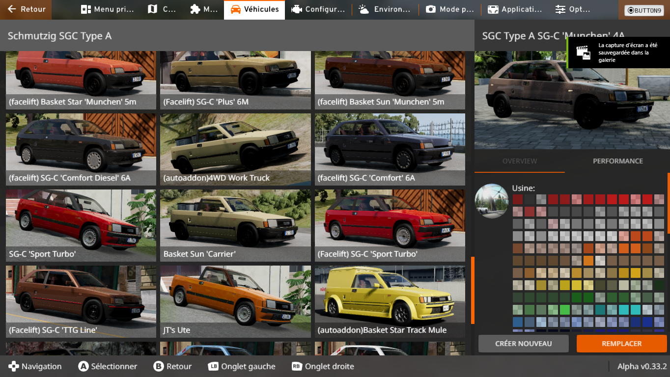Open the camera-icon photo mode tab

pos(449,9)
